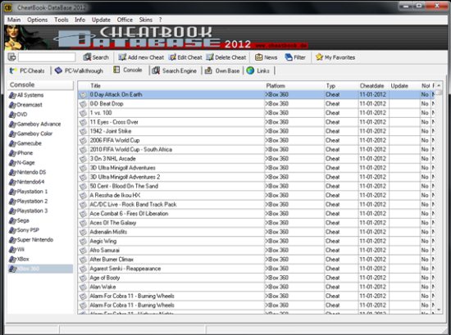Select Gameboy Color console
Image resolution: width=451 pixels, height=335 pixels.
(31, 134)
